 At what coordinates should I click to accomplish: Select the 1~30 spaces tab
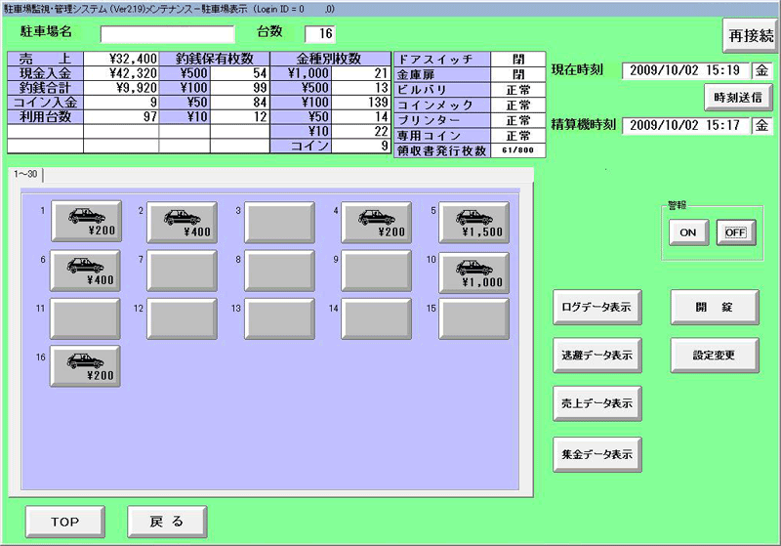click(26, 174)
